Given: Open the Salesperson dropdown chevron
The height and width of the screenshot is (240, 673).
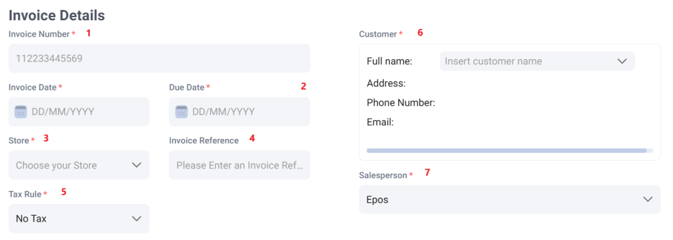Looking at the screenshot, I should tap(647, 199).
